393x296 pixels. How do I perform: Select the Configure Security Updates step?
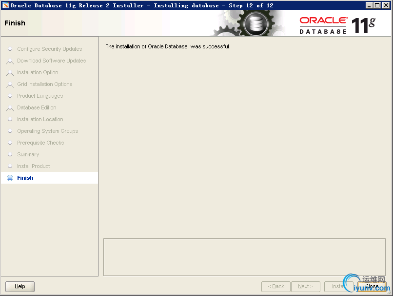tap(50, 49)
